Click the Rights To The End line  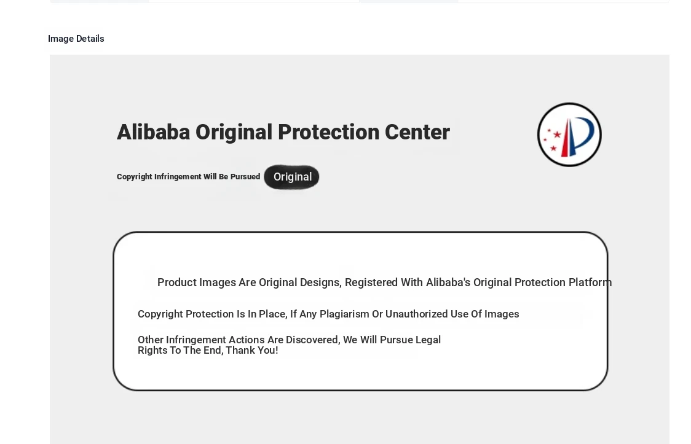click(208, 350)
